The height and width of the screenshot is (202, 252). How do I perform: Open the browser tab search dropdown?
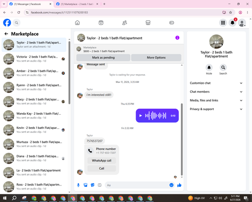tap(4, 4)
